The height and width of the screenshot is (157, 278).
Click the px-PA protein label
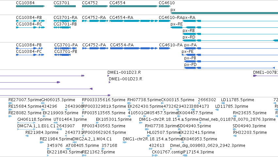tap(190, 45)
